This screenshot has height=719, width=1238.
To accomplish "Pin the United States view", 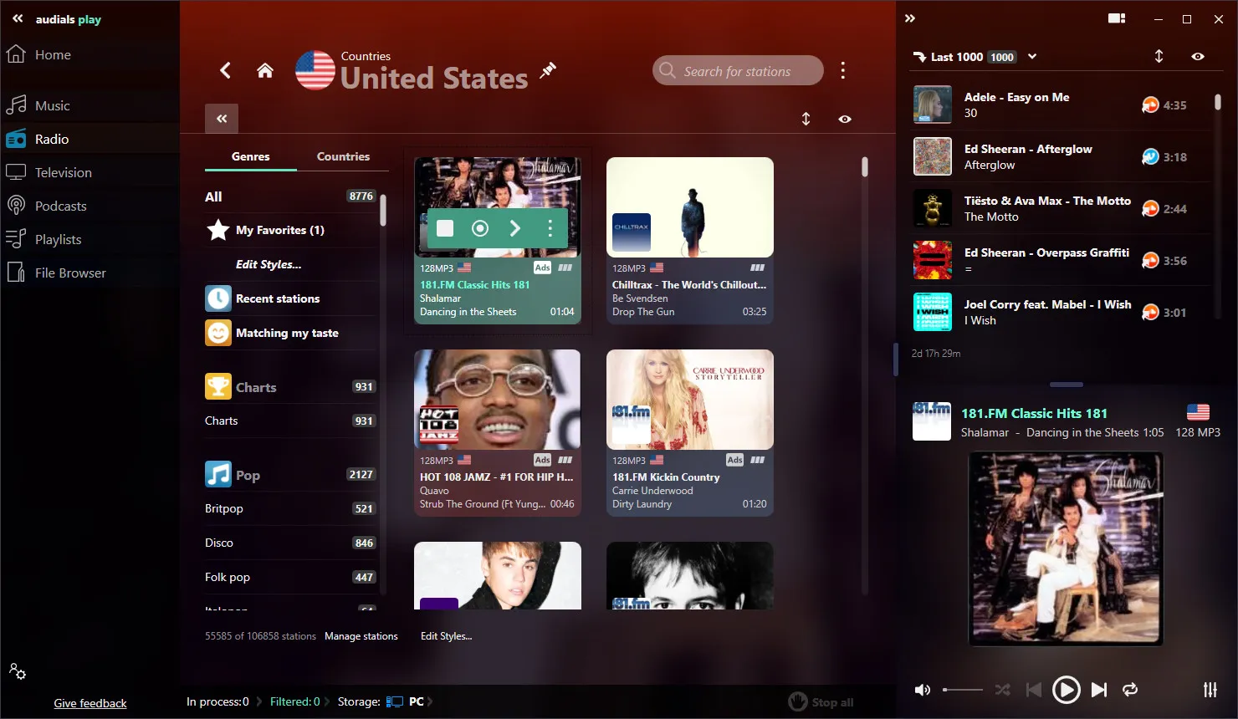I will [548, 70].
